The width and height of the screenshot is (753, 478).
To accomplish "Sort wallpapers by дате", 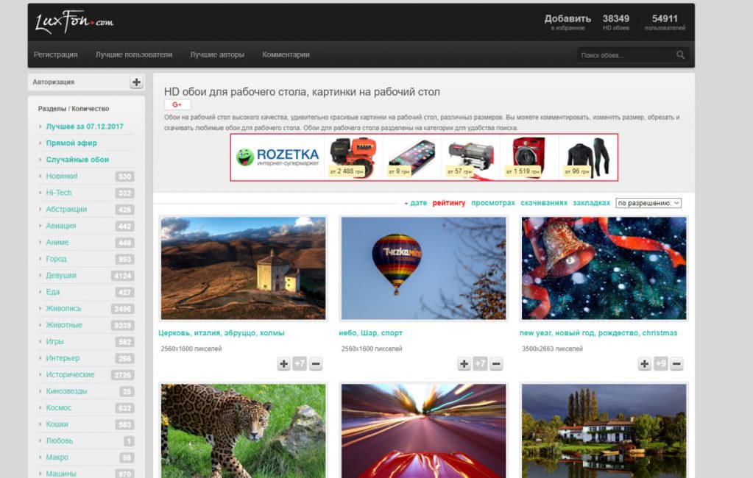I will [418, 203].
